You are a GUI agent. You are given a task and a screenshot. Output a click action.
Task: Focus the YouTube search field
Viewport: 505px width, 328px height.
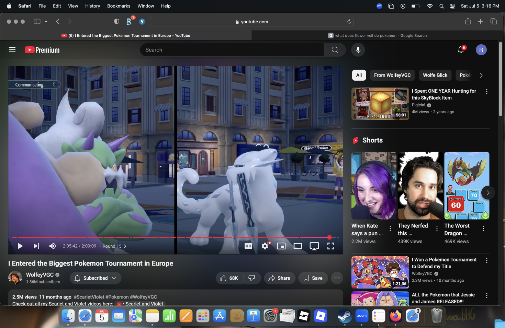(x=232, y=50)
